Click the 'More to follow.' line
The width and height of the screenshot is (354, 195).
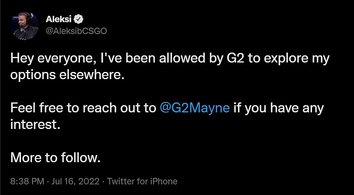click(x=55, y=158)
